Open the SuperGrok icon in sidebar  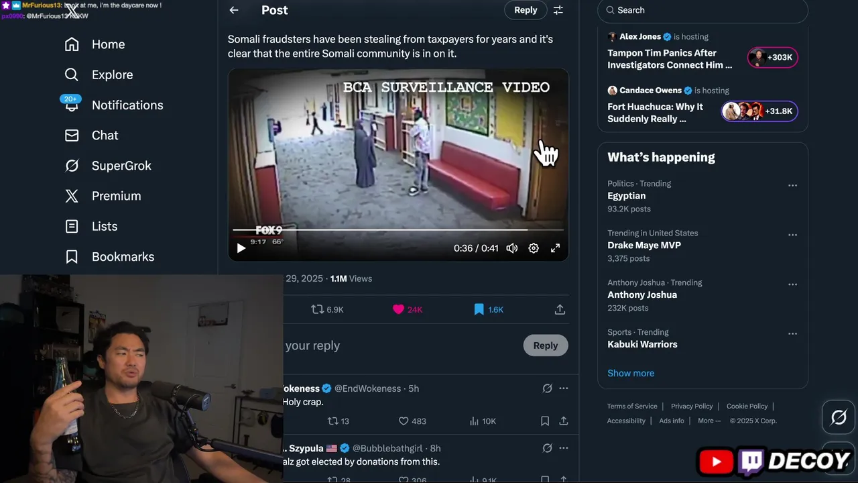pyautogui.click(x=72, y=166)
